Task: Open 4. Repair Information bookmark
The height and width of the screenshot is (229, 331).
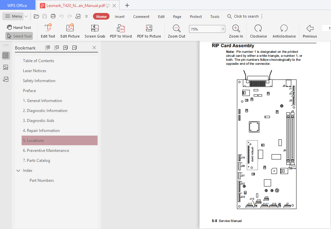Action: tap(41, 131)
